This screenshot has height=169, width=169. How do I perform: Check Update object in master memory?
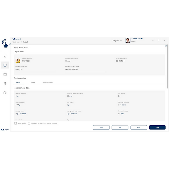click(x=29, y=123)
